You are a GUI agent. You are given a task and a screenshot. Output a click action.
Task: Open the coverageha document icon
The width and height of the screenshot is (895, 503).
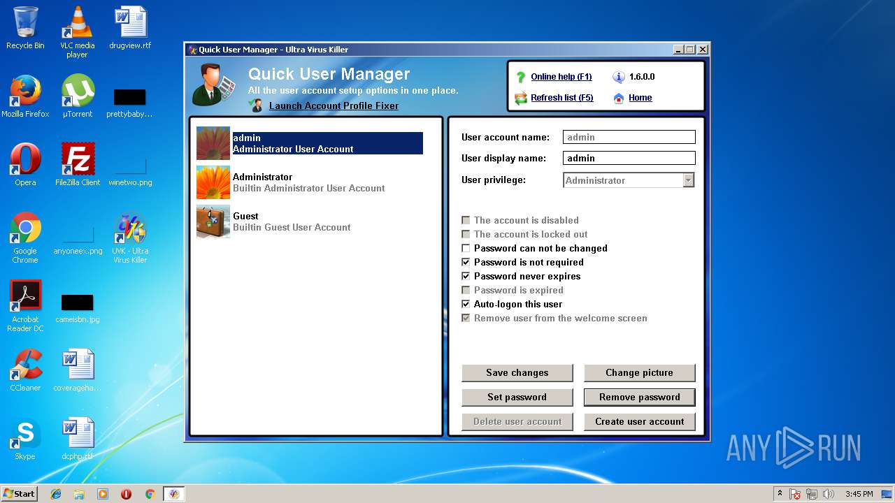point(78,370)
